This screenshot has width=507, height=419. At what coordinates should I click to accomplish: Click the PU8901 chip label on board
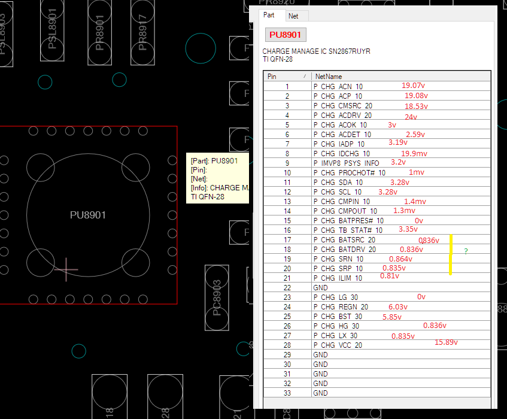tap(88, 215)
